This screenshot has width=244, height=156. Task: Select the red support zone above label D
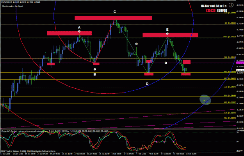(149, 74)
